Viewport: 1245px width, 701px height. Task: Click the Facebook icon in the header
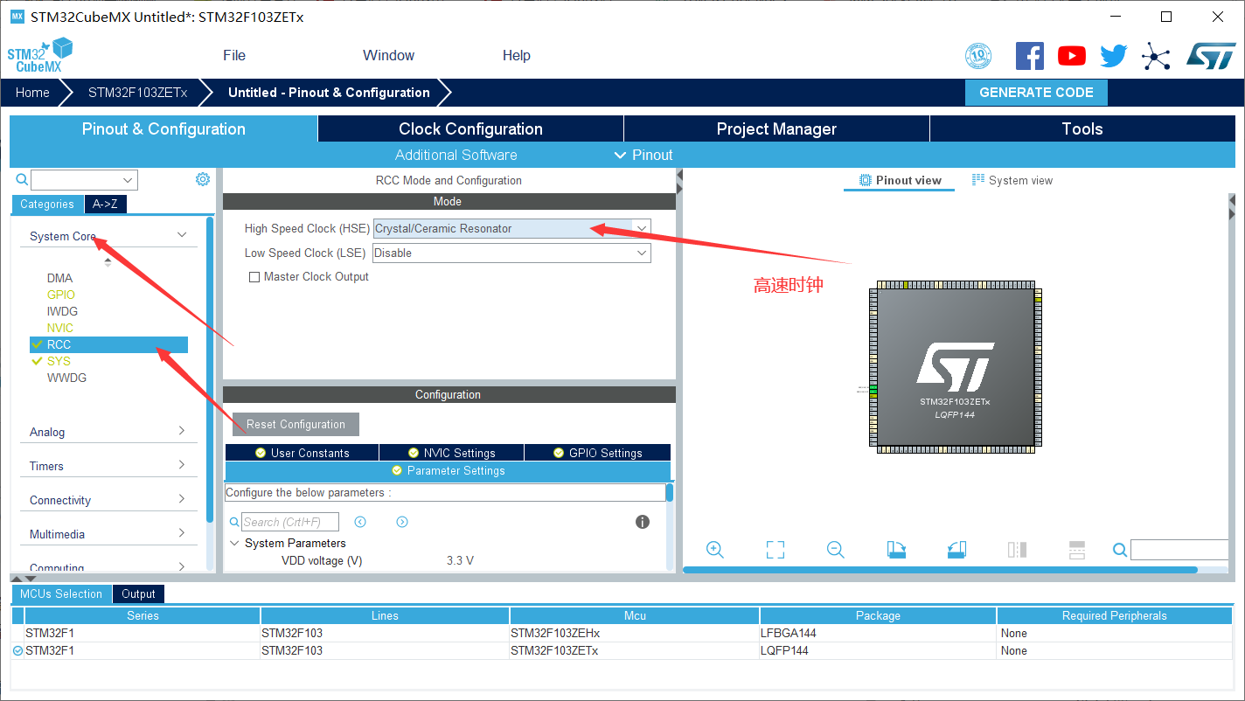point(1030,56)
